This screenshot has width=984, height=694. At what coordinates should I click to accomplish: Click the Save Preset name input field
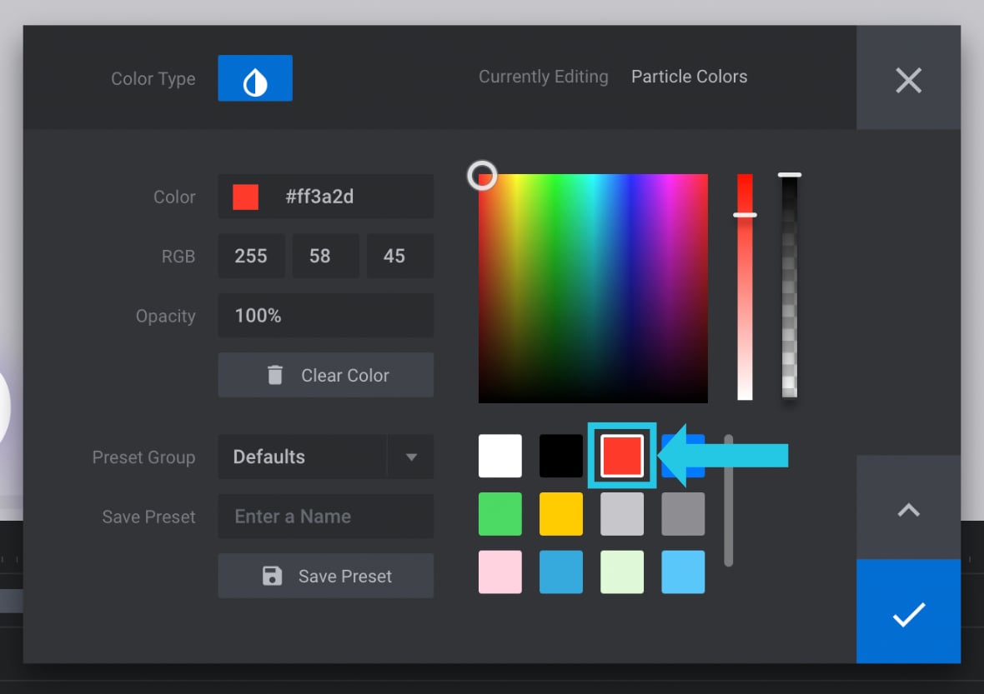coord(326,516)
